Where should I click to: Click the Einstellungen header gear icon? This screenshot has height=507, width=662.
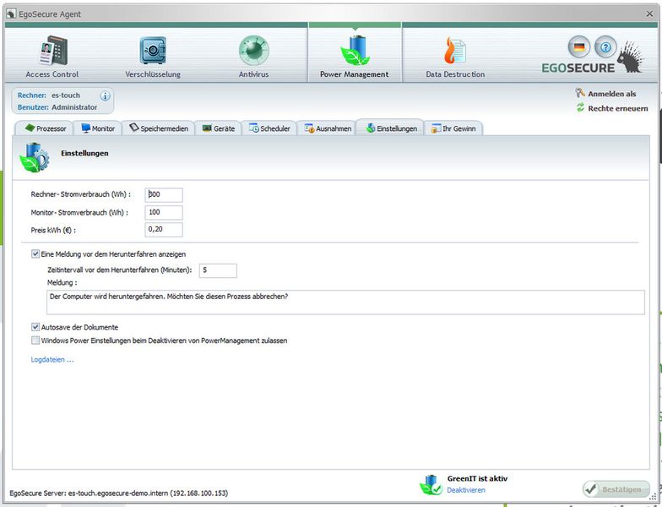[x=35, y=157]
